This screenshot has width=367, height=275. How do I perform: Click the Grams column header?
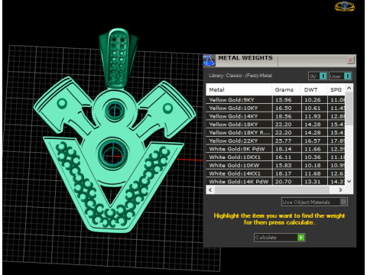[x=287, y=89]
